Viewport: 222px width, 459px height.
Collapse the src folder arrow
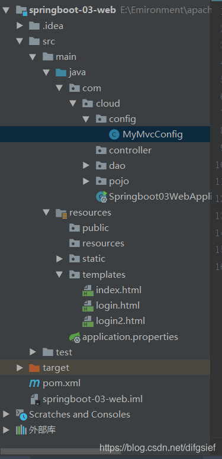coord(20,41)
